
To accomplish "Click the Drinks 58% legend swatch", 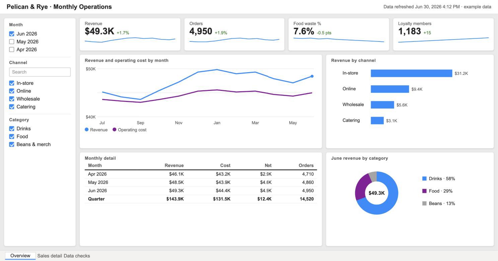I will pyautogui.click(x=425, y=179).
